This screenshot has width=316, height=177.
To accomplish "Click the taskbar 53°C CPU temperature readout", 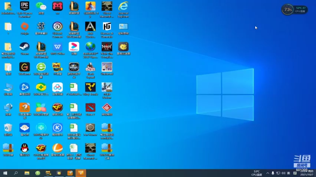I will click(256, 173).
